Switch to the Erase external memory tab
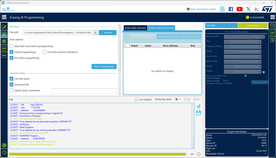 click(x=161, y=28)
